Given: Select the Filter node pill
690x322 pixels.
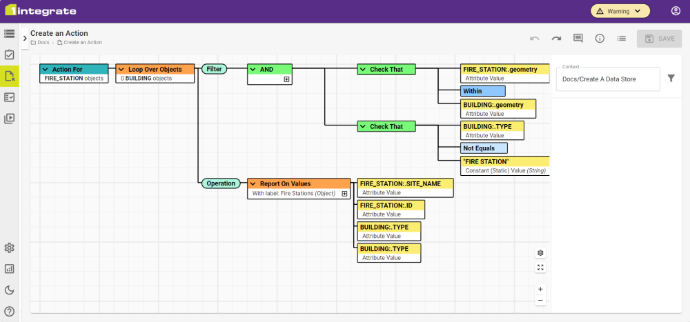Looking at the screenshot, I should pos(214,69).
